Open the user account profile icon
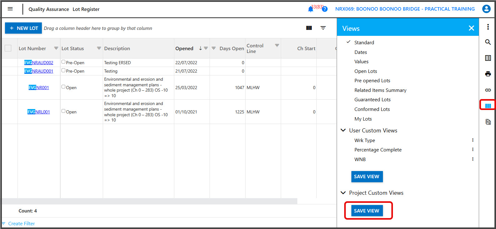Screen dimensions: 496x229 pyautogui.click(x=486, y=9)
